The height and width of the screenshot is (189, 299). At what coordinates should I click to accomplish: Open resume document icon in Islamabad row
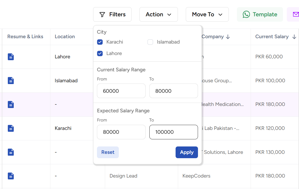pos(11,81)
